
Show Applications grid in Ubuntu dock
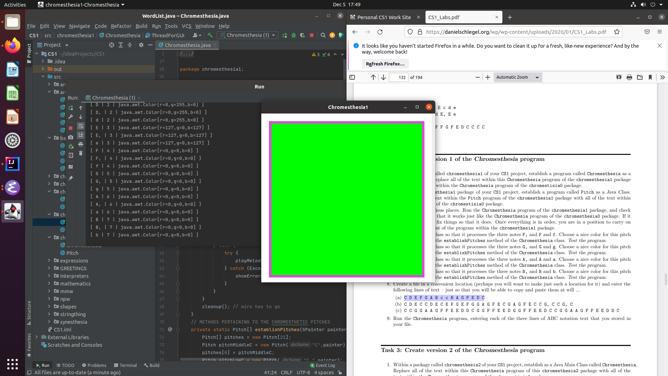(13, 364)
